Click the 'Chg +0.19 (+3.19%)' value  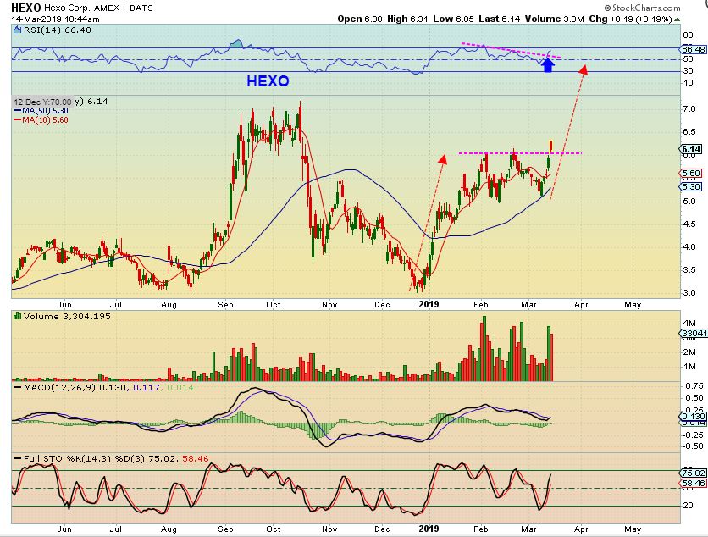point(630,19)
